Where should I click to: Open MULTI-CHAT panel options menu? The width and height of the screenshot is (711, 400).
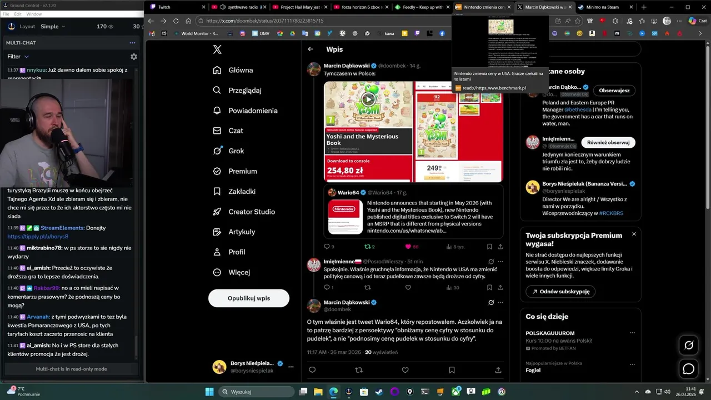pos(132,43)
